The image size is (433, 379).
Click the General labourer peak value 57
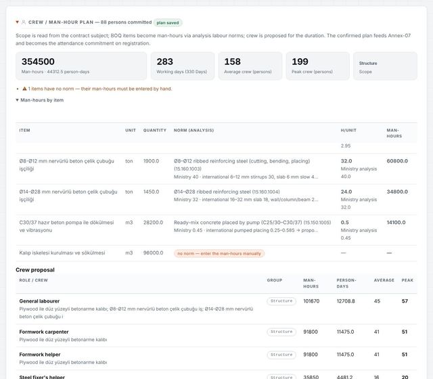coord(405,301)
